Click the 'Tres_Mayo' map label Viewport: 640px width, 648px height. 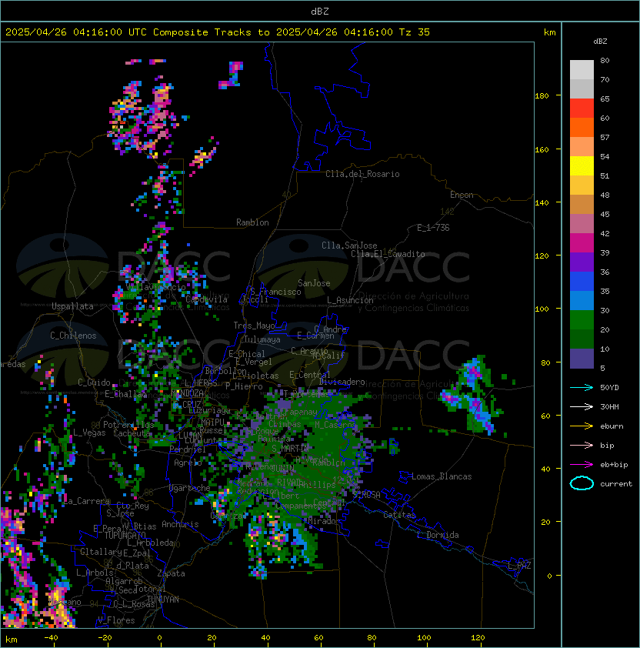[x=254, y=326]
